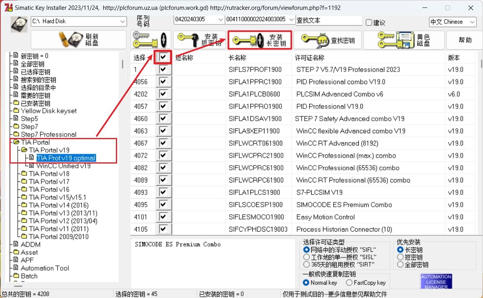The width and height of the screenshot is (483, 298).
Task: Toggle the checkbox for Easy Motion Control row
Action: [x=163, y=217]
